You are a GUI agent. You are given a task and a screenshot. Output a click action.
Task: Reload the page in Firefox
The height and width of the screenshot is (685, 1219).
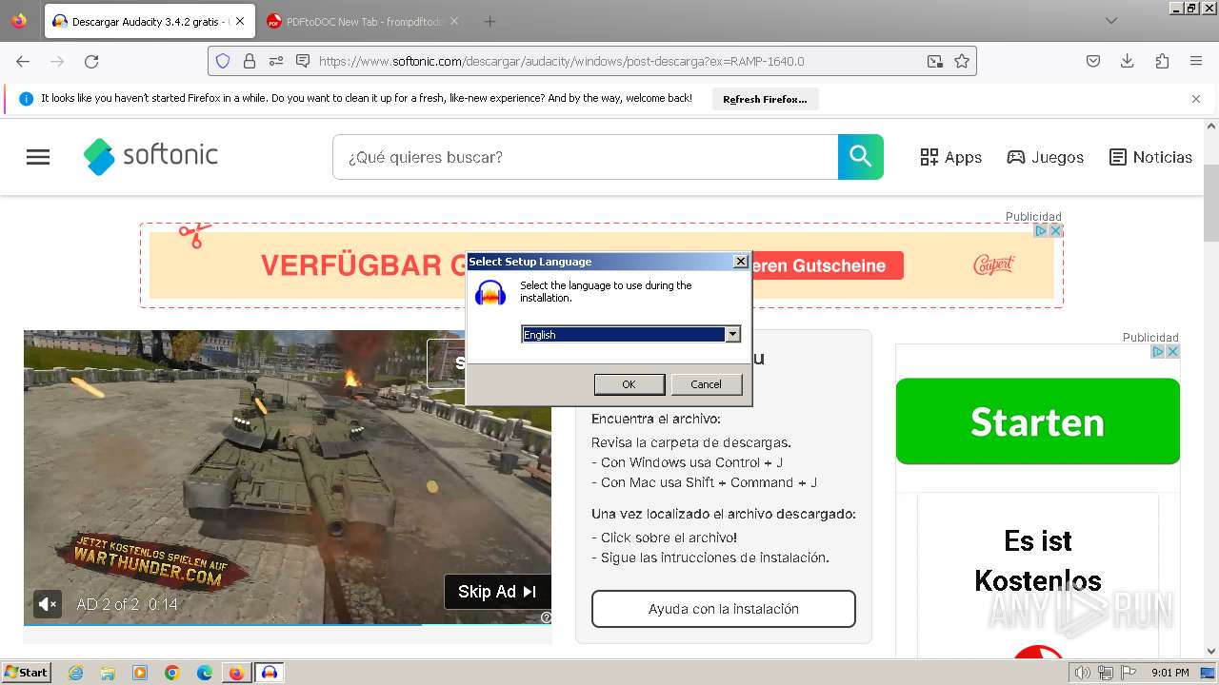click(91, 61)
